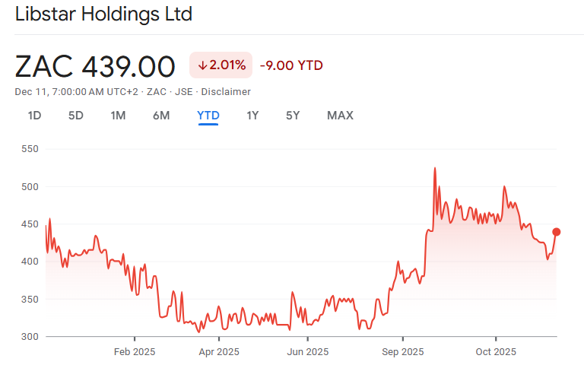The height and width of the screenshot is (365, 584).
Task: Switch to 1Y chart view
Action: click(252, 116)
